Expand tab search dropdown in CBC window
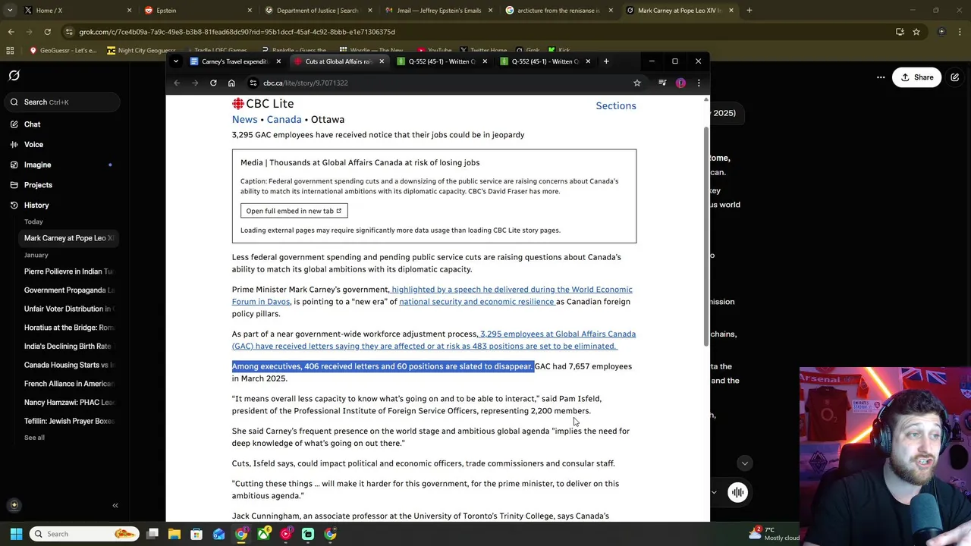 point(176,61)
